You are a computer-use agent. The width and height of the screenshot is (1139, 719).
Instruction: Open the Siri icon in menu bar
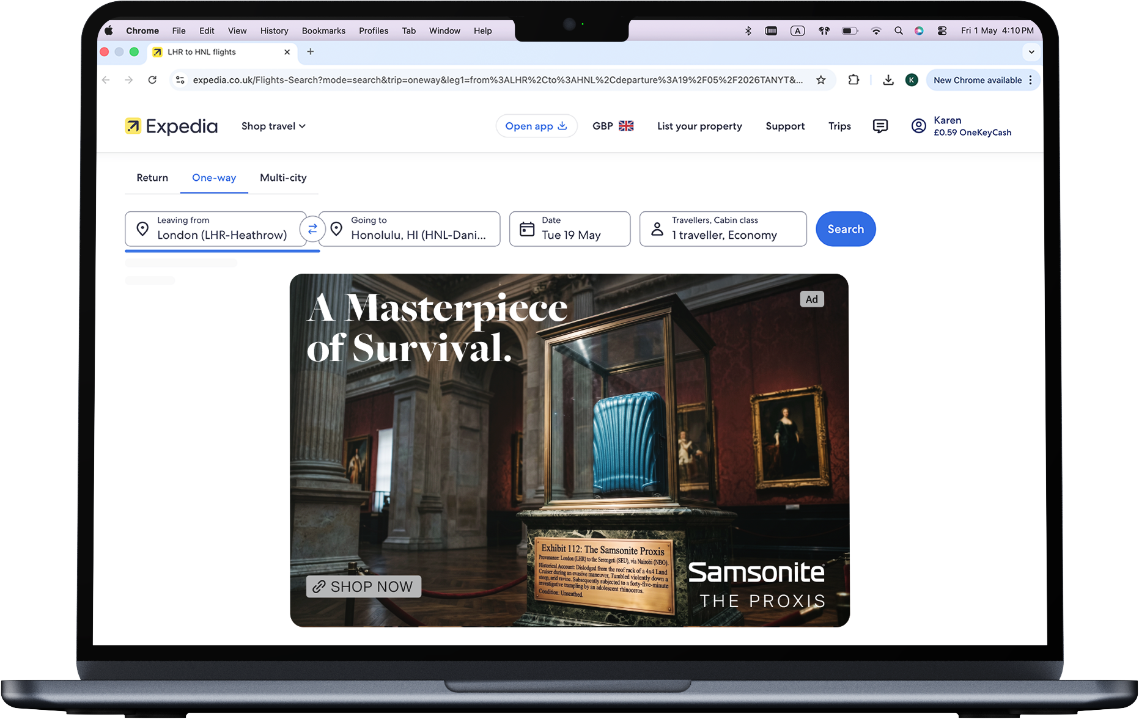click(x=919, y=31)
